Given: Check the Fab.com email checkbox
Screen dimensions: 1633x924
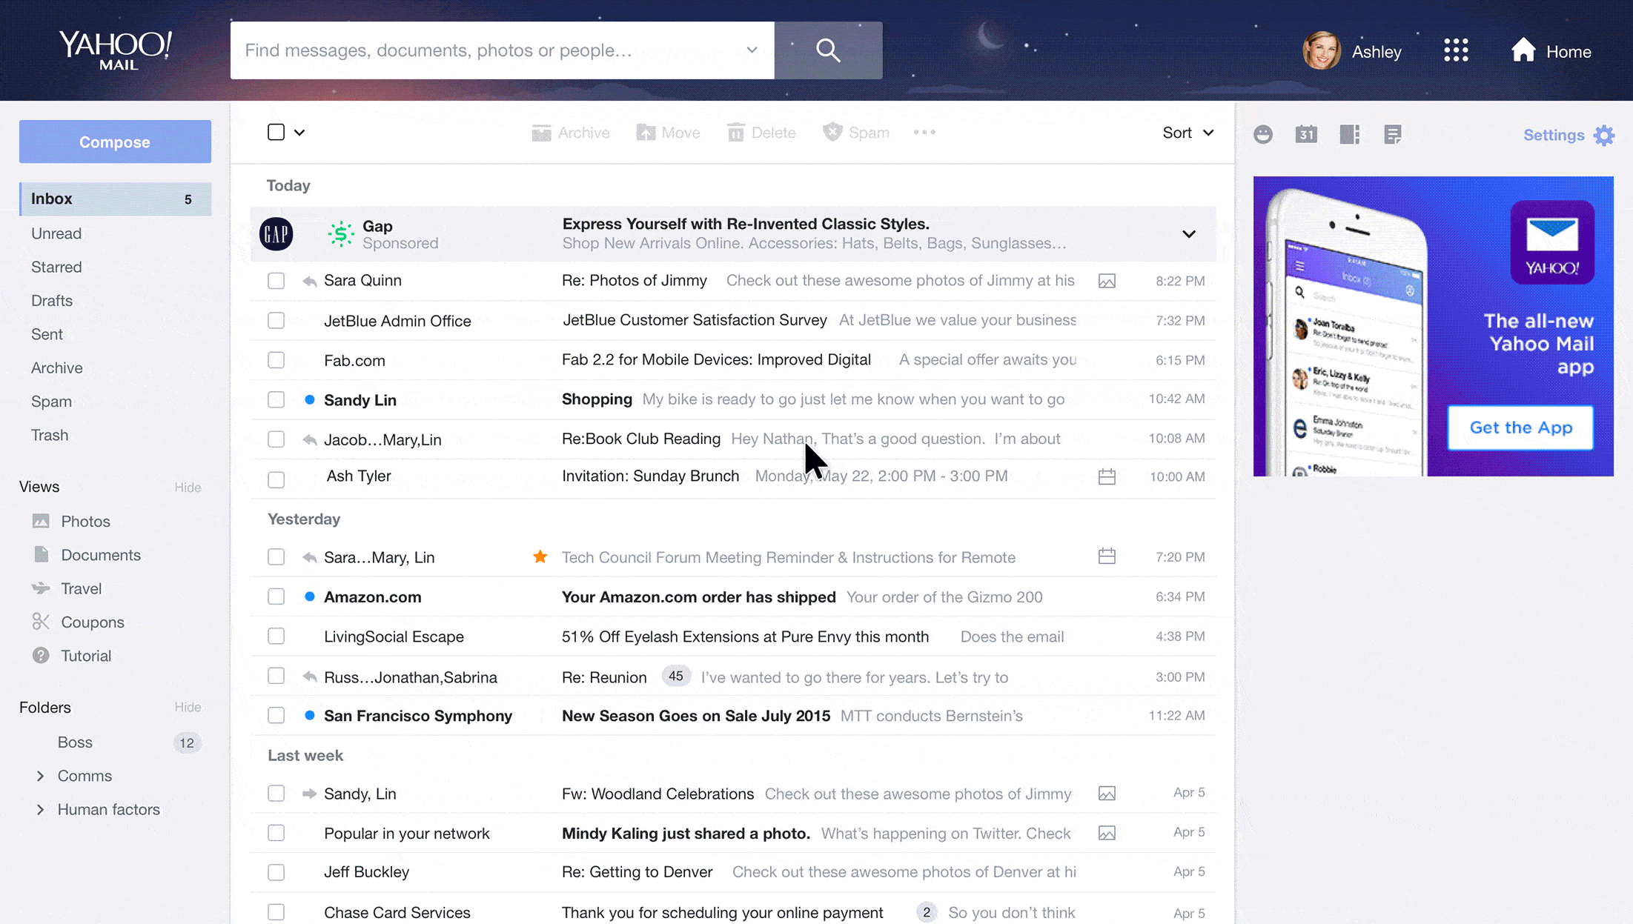Looking at the screenshot, I should point(276,360).
